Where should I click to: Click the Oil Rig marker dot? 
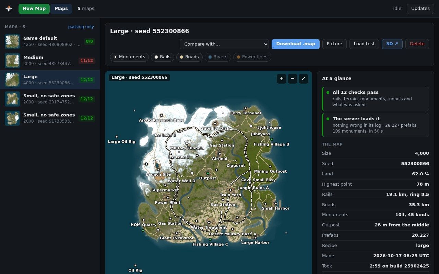(x=135, y=265)
